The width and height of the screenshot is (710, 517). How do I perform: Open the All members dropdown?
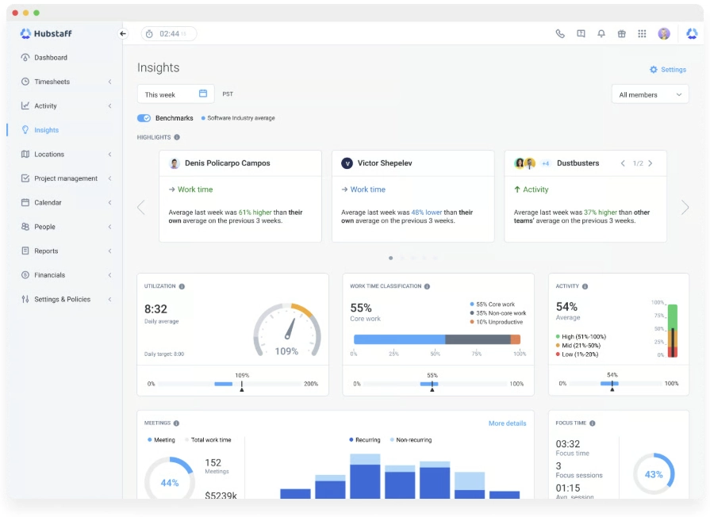tap(650, 94)
